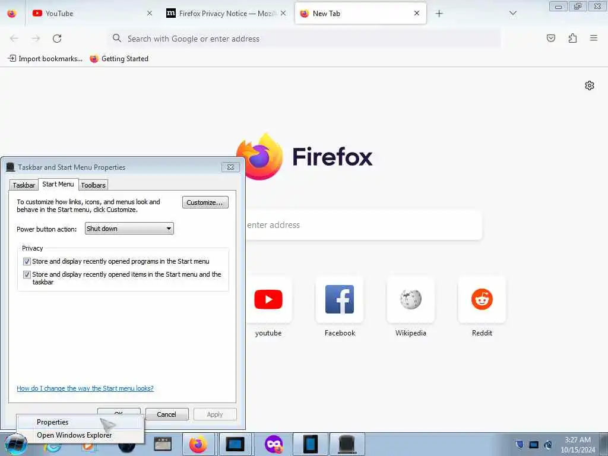Reload the current page
The height and width of the screenshot is (456, 608).
point(57,39)
